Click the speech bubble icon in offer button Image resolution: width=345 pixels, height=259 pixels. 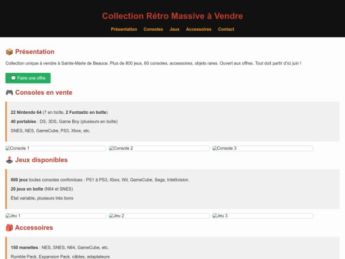[13, 78]
